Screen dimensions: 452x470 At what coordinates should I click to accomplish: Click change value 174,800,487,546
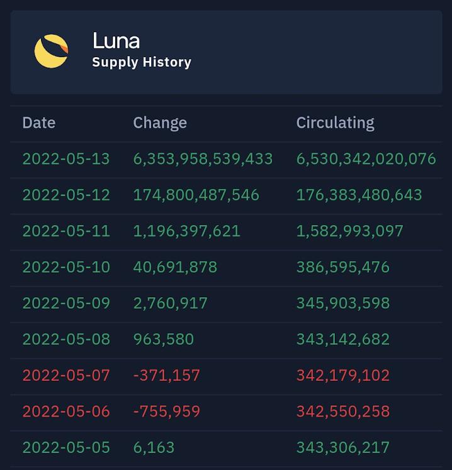[196, 195]
